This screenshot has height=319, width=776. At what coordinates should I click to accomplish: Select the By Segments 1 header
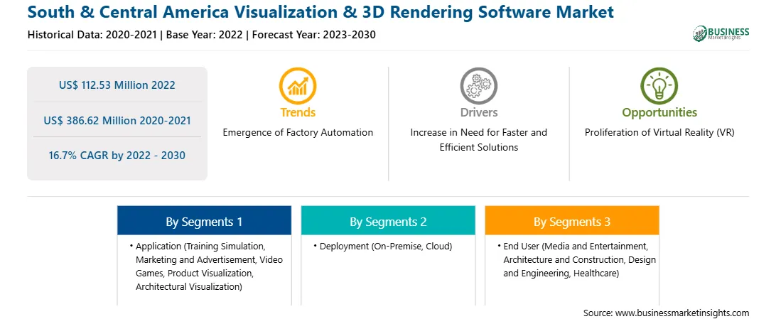pyautogui.click(x=204, y=220)
